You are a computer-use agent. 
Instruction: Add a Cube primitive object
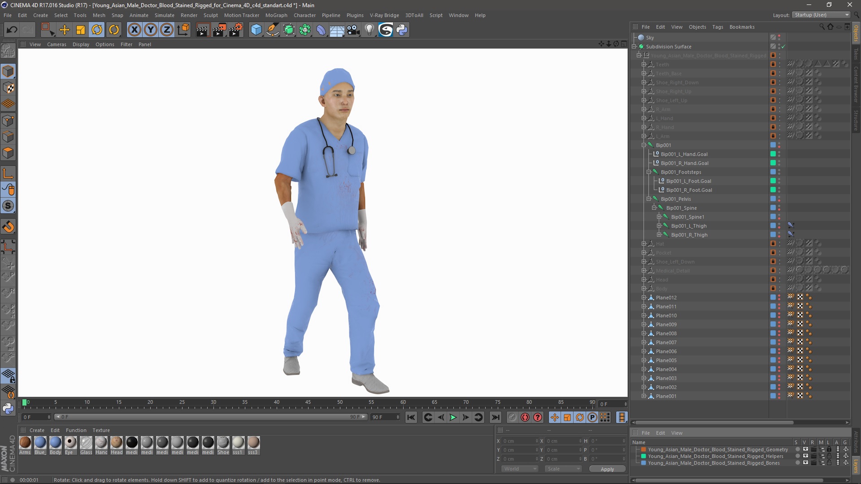click(x=256, y=30)
